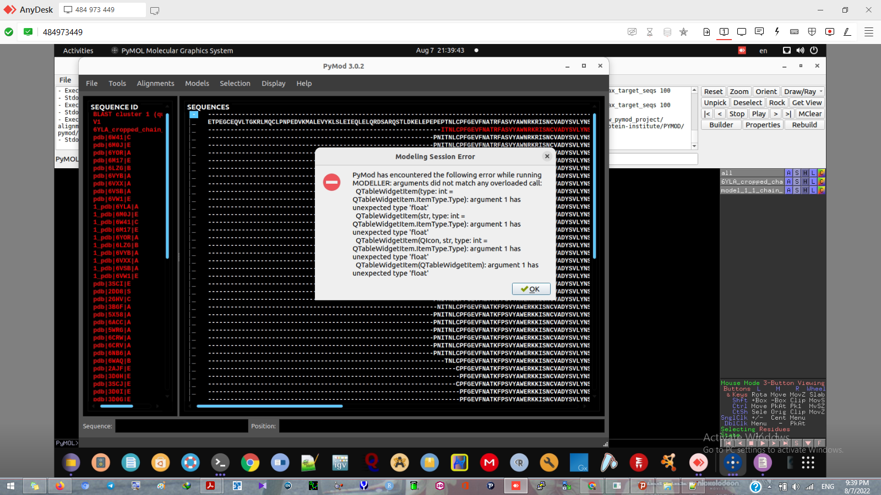881x495 pixels.
Task: Click PyMOL Play button
Action: (759, 113)
